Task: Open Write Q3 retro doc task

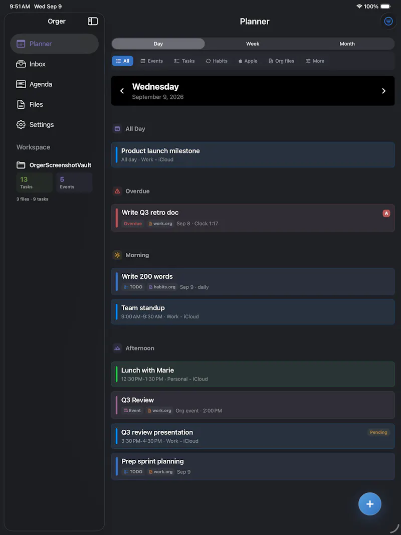Action: [x=253, y=218]
